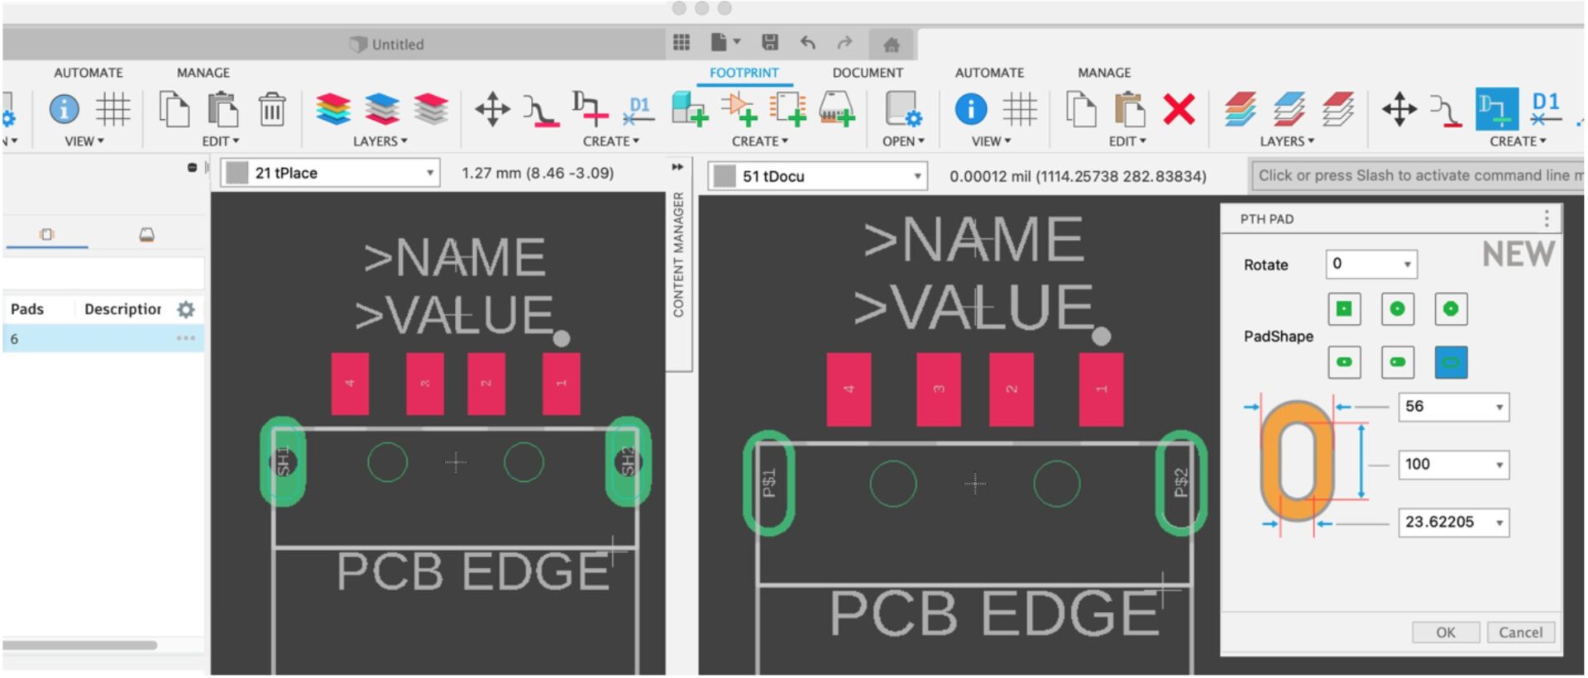The height and width of the screenshot is (678, 1588).
Task: Click the save floppy disk icon
Action: point(770,42)
